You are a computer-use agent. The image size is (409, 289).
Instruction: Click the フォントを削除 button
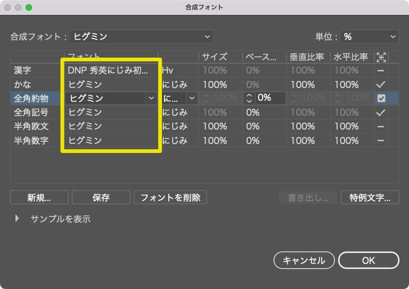170,197
